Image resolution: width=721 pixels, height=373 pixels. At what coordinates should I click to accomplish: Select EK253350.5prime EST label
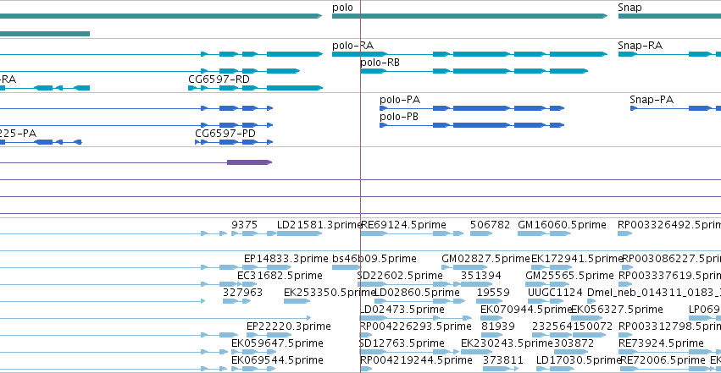(330, 293)
